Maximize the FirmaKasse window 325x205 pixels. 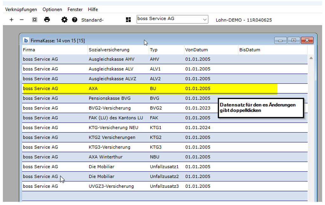tap(294, 40)
